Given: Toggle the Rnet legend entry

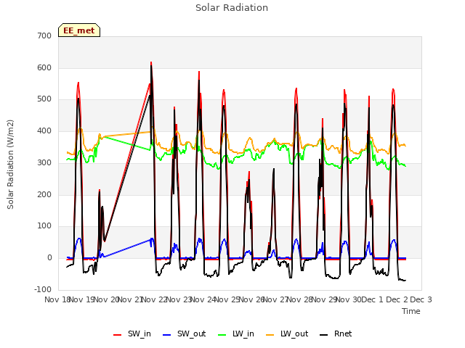Looking at the screenshot, I should pos(336,333).
